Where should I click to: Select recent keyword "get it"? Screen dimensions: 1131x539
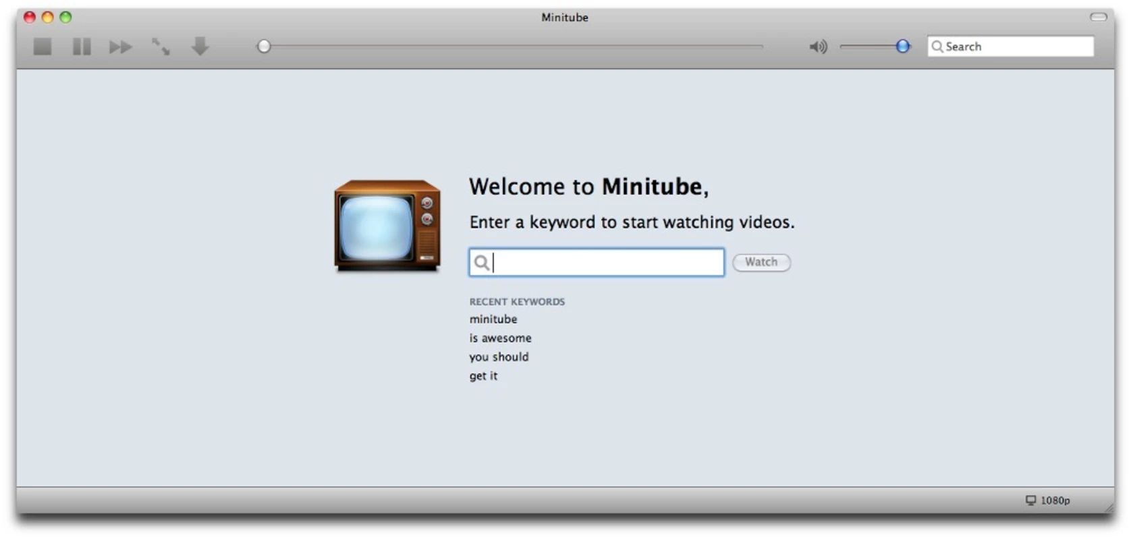[x=484, y=376]
